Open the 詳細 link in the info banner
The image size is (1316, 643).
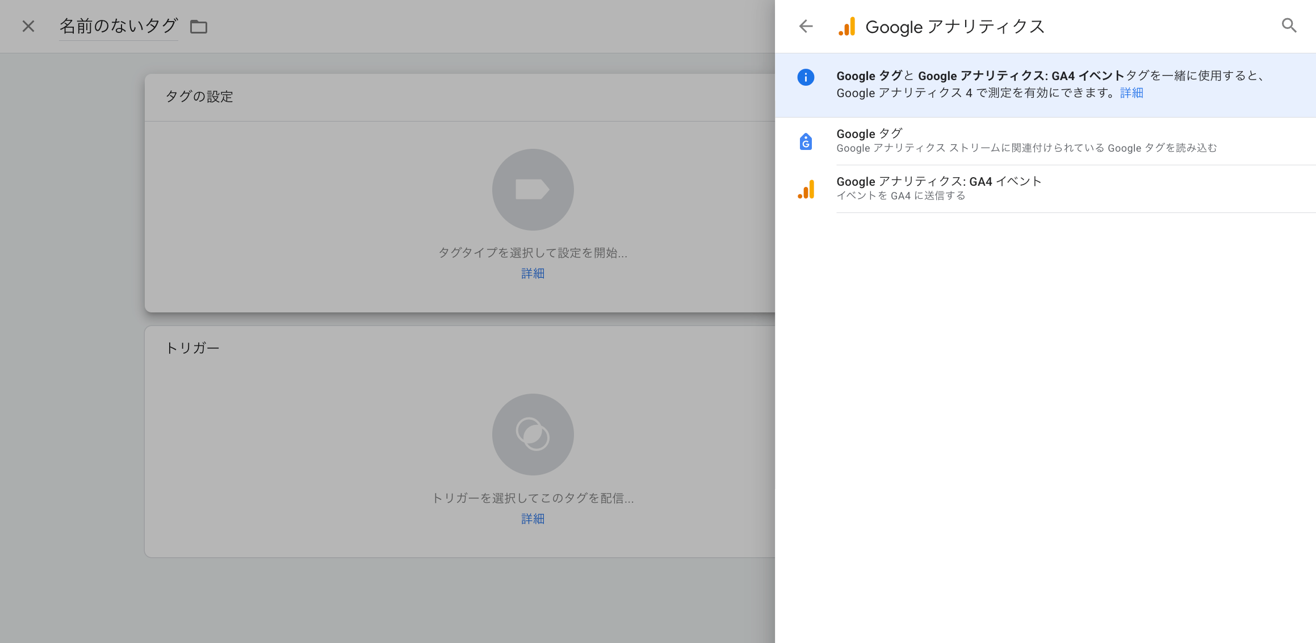click(1131, 93)
